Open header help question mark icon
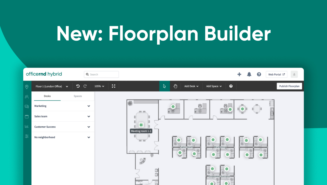This screenshot has height=185, width=327. 259,74
